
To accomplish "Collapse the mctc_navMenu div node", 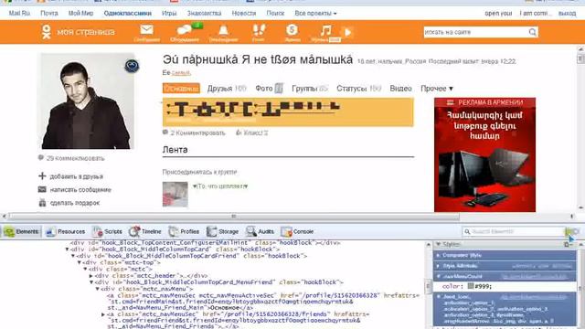I will coord(97,289).
